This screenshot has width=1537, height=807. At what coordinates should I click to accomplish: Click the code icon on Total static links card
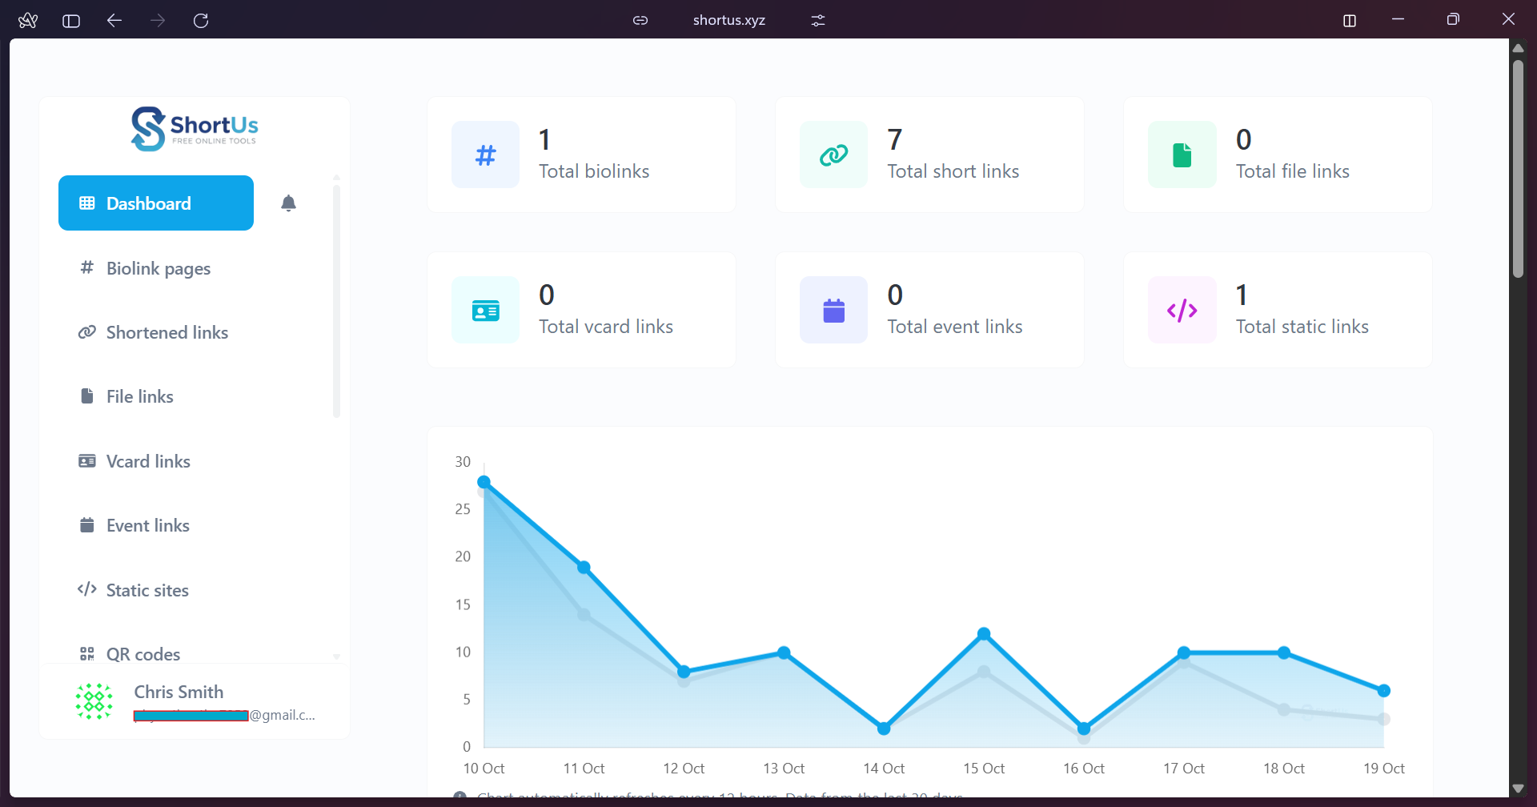(x=1182, y=310)
